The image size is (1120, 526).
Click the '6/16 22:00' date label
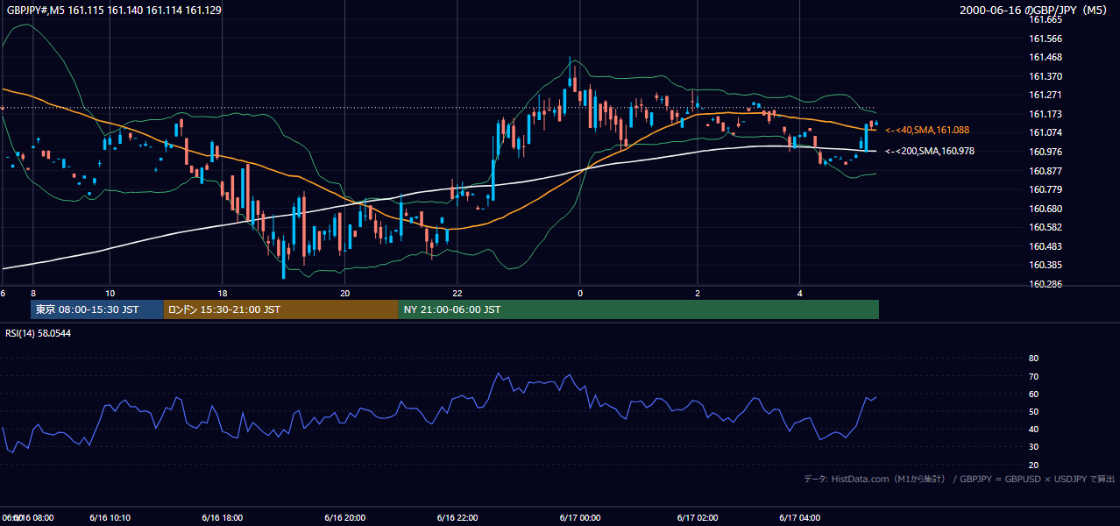click(457, 518)
